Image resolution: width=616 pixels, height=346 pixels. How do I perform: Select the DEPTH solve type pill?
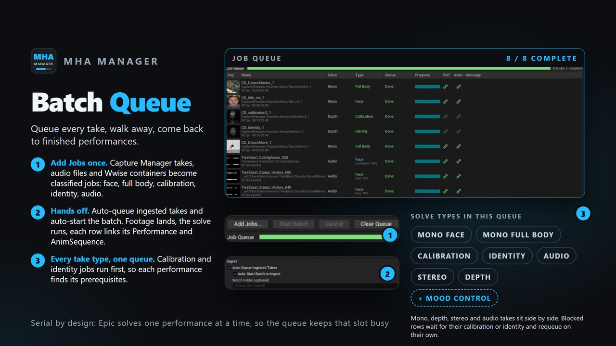coord(478,277)
